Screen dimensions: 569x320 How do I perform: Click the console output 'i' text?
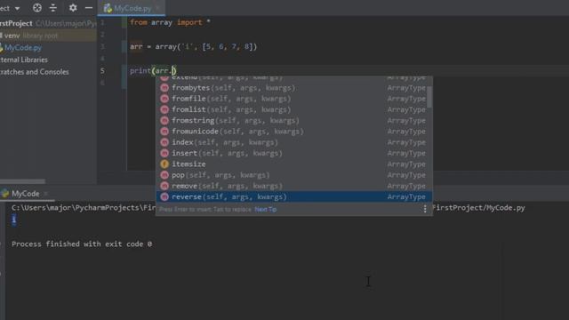14,220
